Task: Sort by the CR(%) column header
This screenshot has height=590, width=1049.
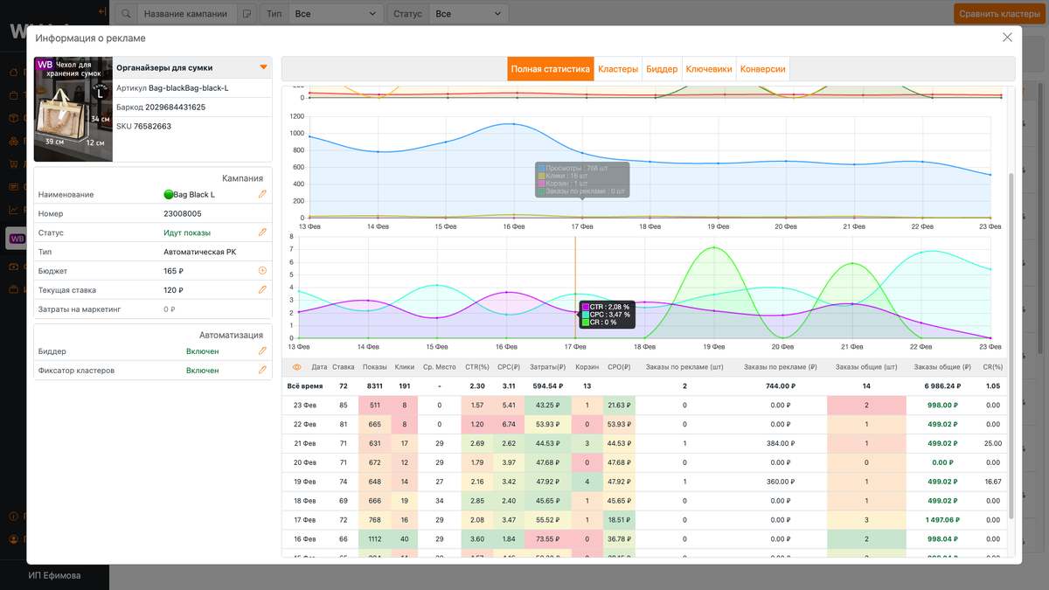Action: pos(992,367)
